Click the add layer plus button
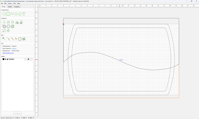 (x=18, y=113)
